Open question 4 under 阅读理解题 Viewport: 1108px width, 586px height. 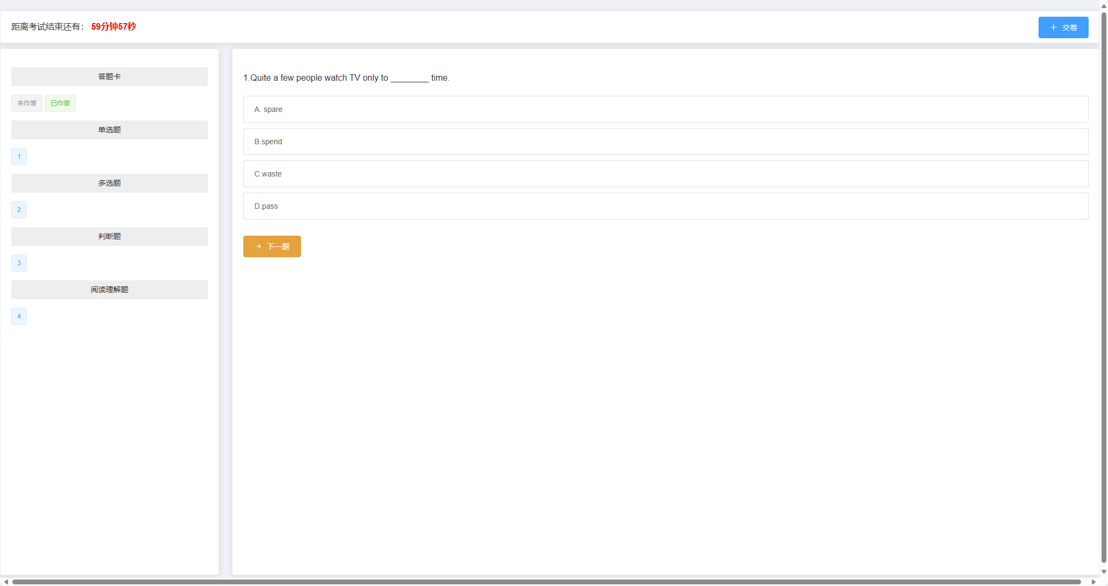19,316
